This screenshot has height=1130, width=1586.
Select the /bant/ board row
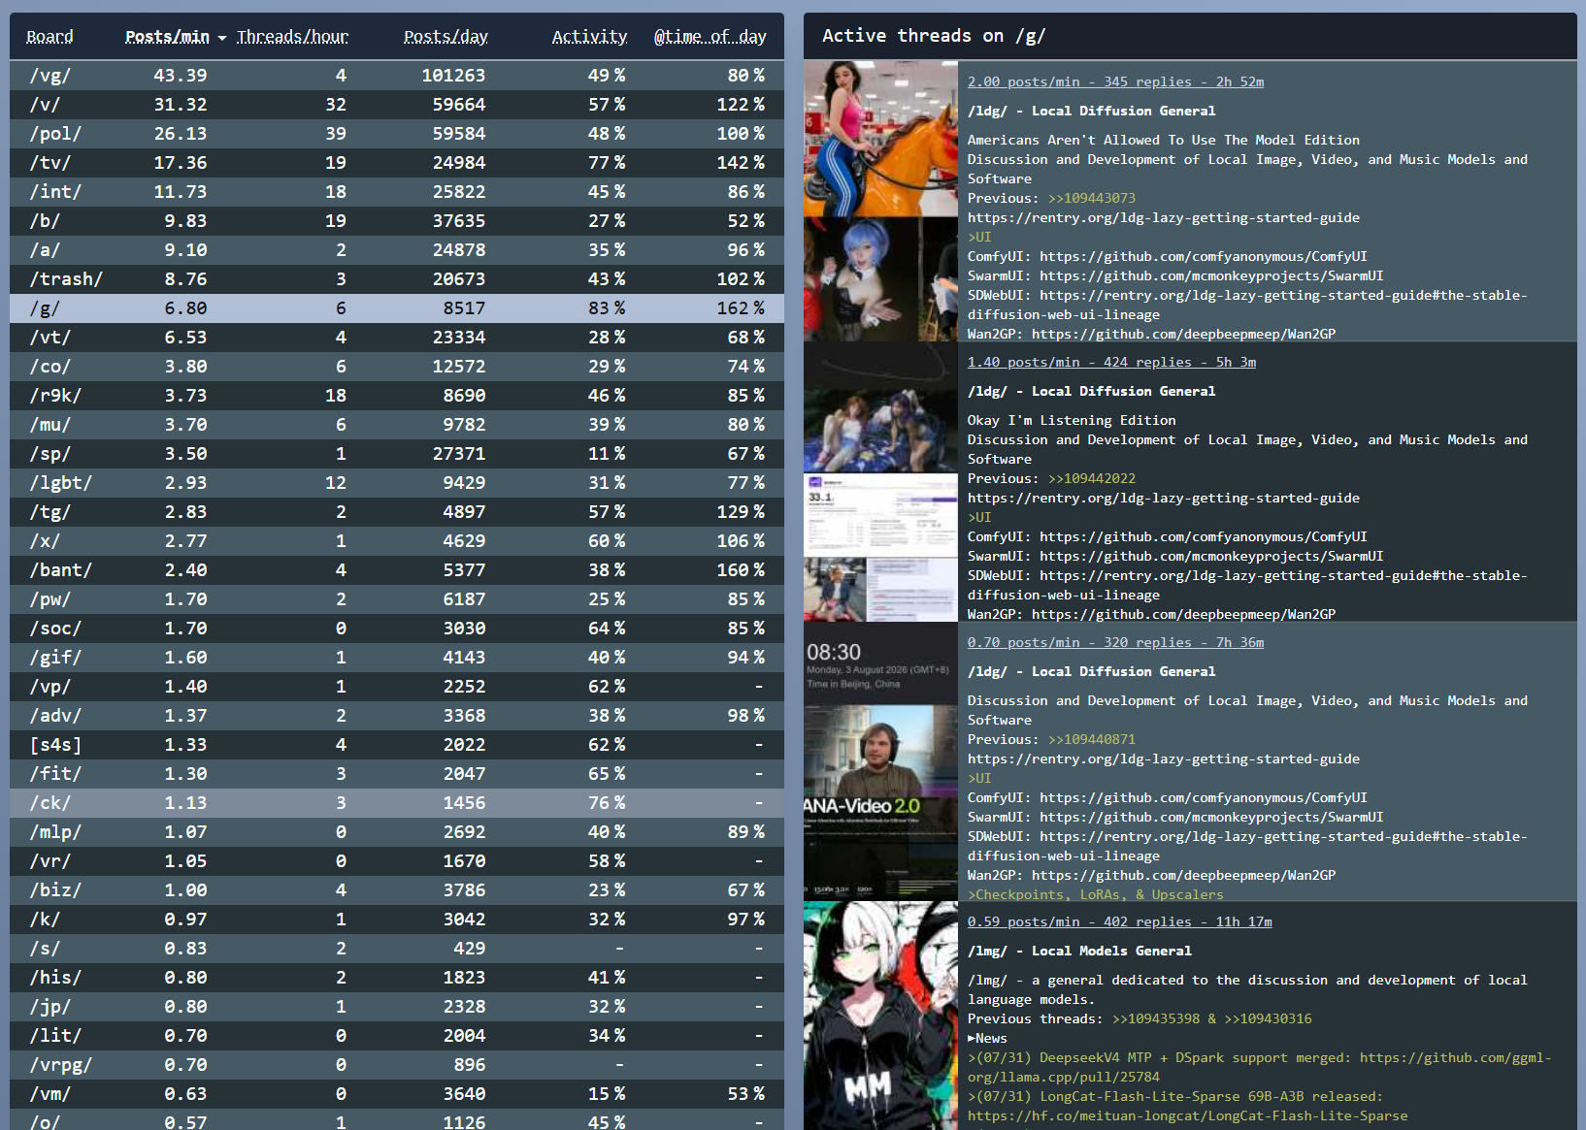coord(397,570)
